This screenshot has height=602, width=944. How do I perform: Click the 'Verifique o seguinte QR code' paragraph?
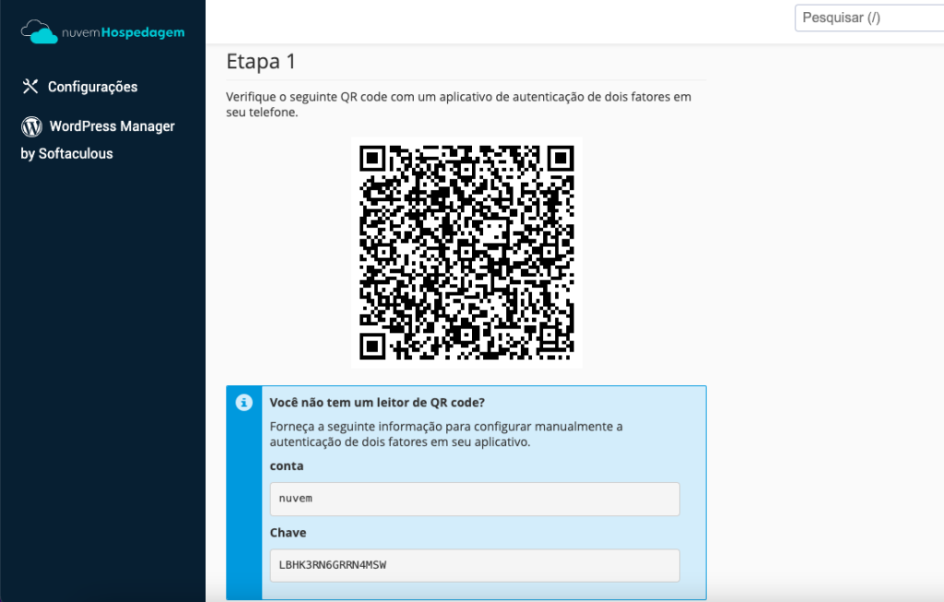tap(459, 104)
